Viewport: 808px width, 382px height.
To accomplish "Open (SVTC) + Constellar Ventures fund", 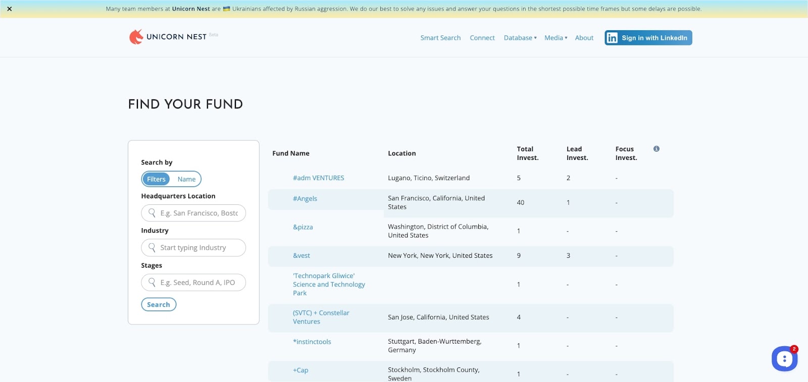I will tap(321, 317).
